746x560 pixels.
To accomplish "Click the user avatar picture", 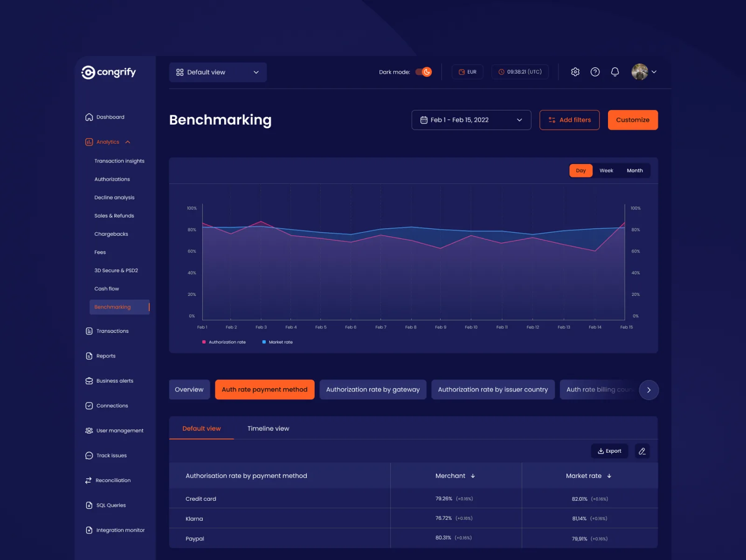I will (640, 72).
